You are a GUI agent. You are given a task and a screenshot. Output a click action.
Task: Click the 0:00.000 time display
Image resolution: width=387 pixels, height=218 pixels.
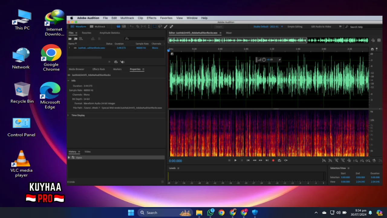click(x=175, y=161)
